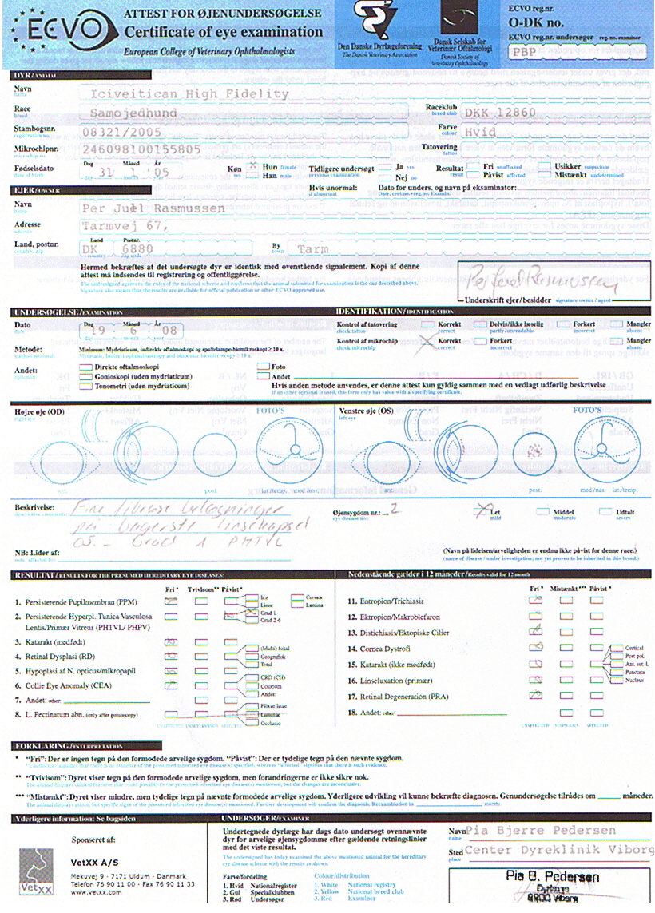This screenshot has width=655, height=913.
Task: Tick Fri for Persisterende Pupilmembran (PPM)
Action: [x=171, y=601]
